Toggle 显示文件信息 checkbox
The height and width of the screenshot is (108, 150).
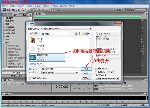97,34
